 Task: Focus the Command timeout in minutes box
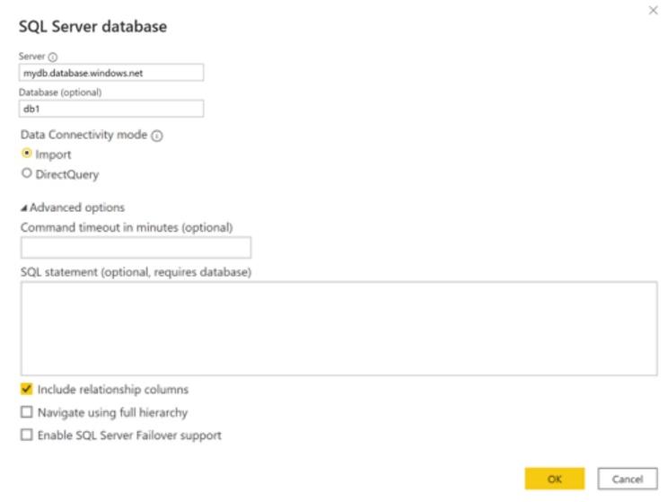tap(136, 248)
